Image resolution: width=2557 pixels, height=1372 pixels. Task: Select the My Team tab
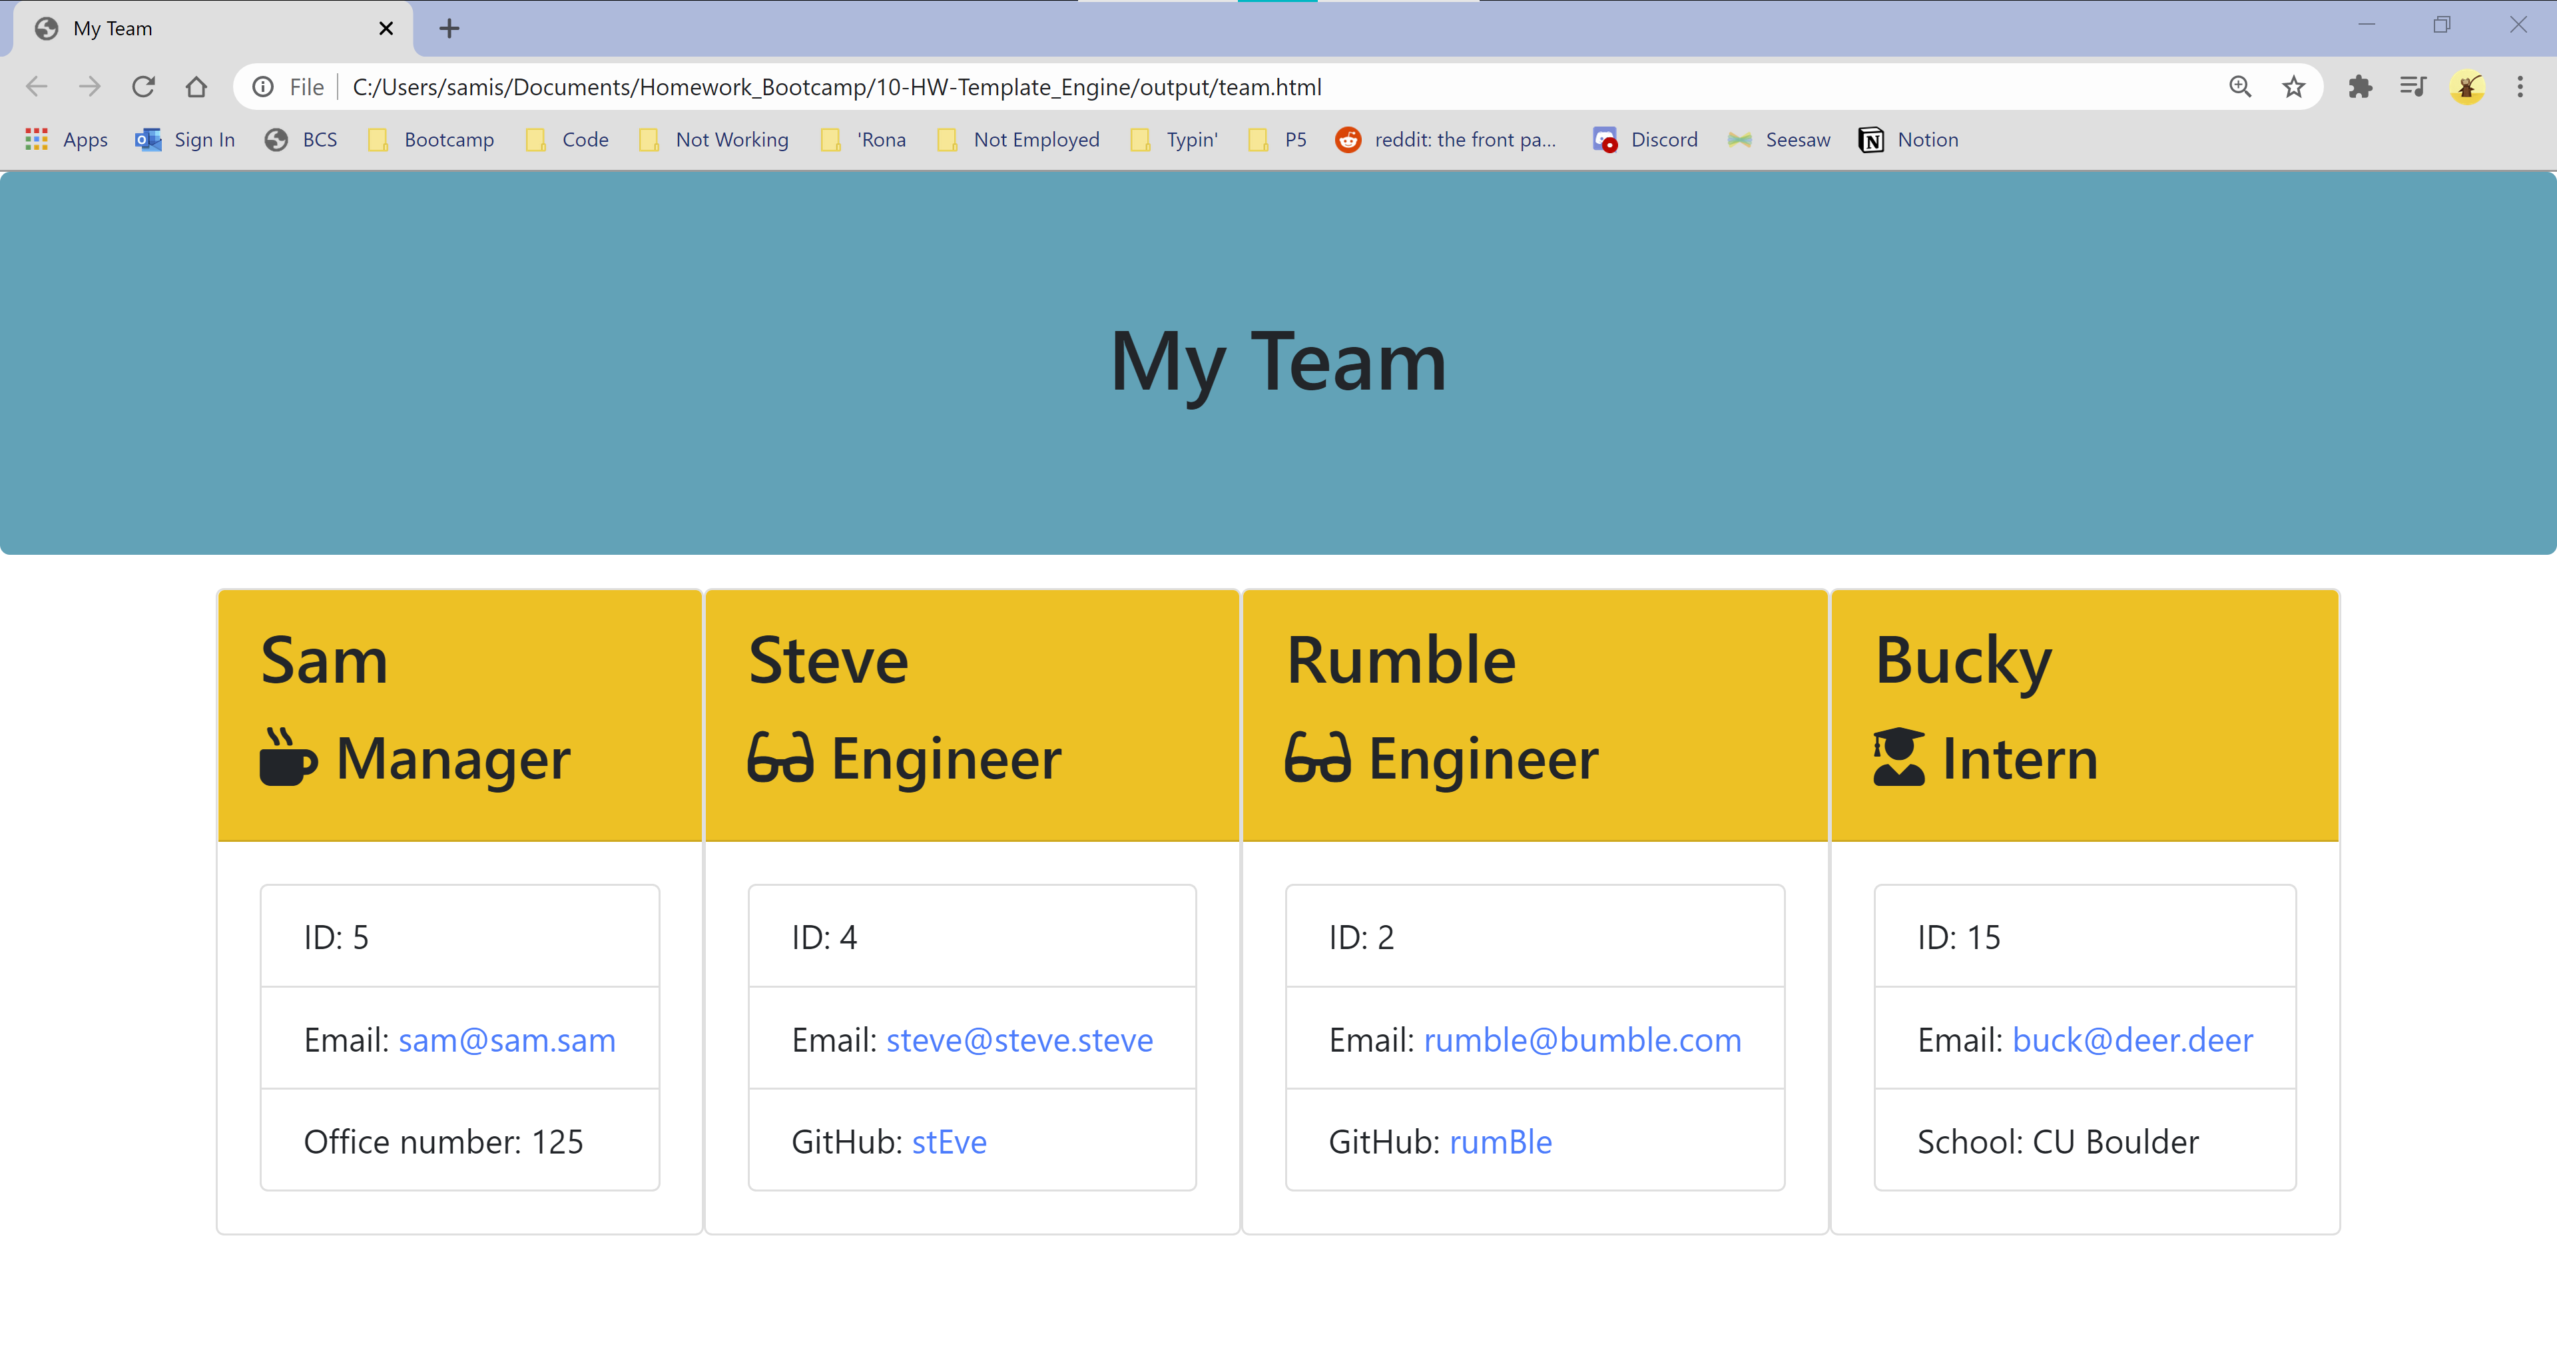coord(198,29)
